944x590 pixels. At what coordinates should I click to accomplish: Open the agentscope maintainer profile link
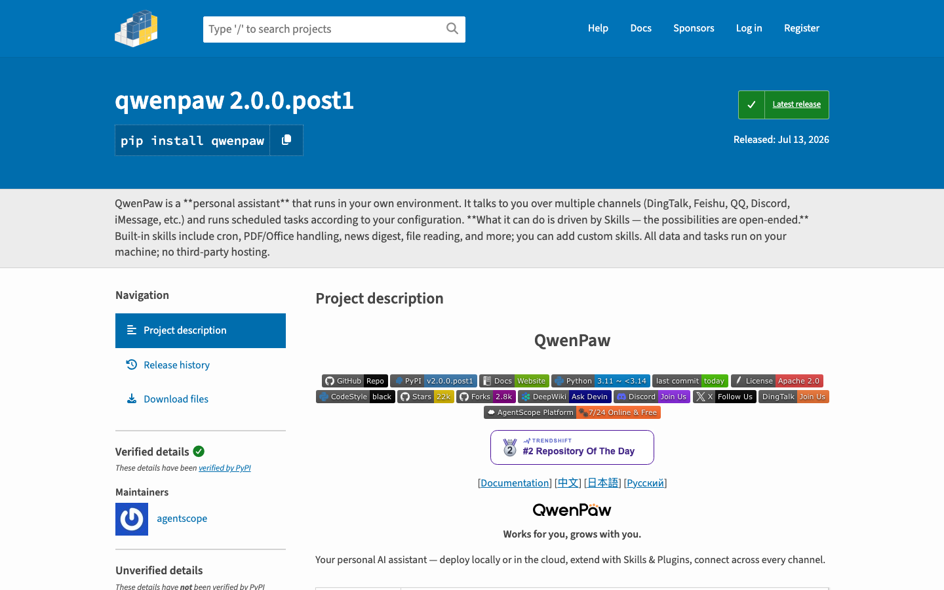(x=182, y=519)
